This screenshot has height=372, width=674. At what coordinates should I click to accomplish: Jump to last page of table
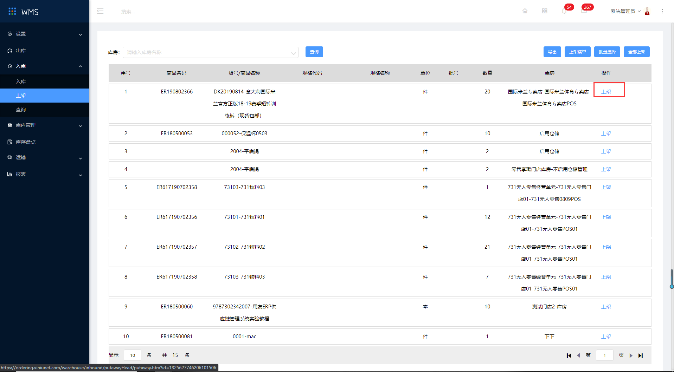click(x=641, y=355)
